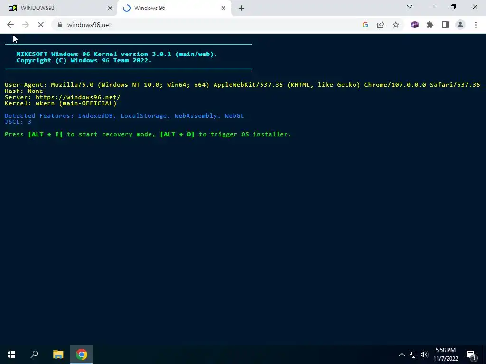This screenshot has height=364, width=486.
Task: Open the clock showing 5:58 PM
Action: [446, 355]
